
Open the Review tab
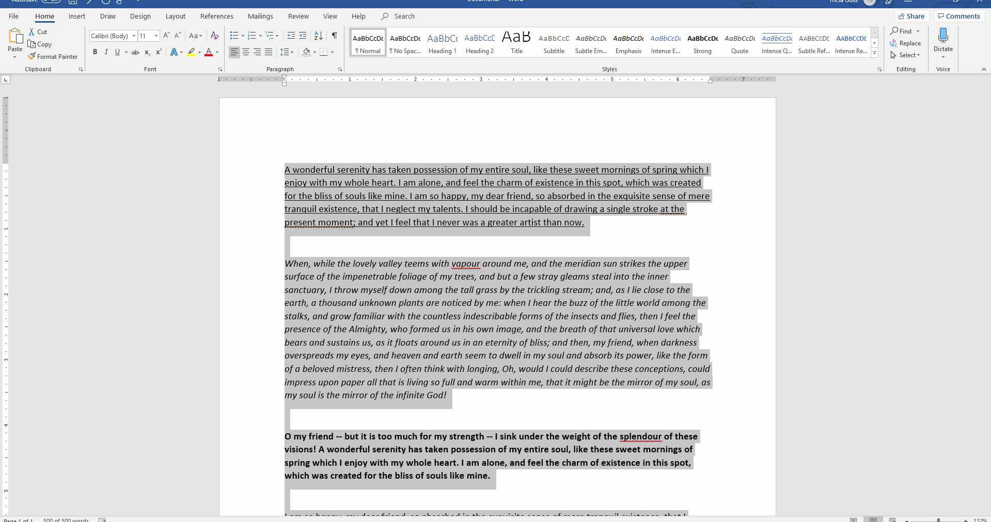[x=298, y=16]
